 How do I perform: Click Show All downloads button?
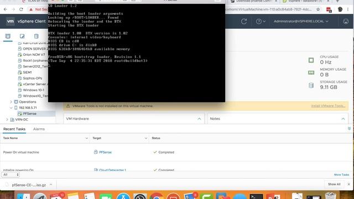[334, 184]
